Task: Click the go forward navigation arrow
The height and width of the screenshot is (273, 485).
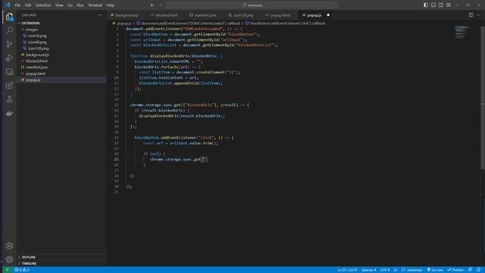Action: click(160, 5)
